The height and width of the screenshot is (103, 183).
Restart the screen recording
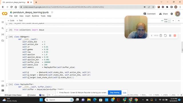coord(165,35)
